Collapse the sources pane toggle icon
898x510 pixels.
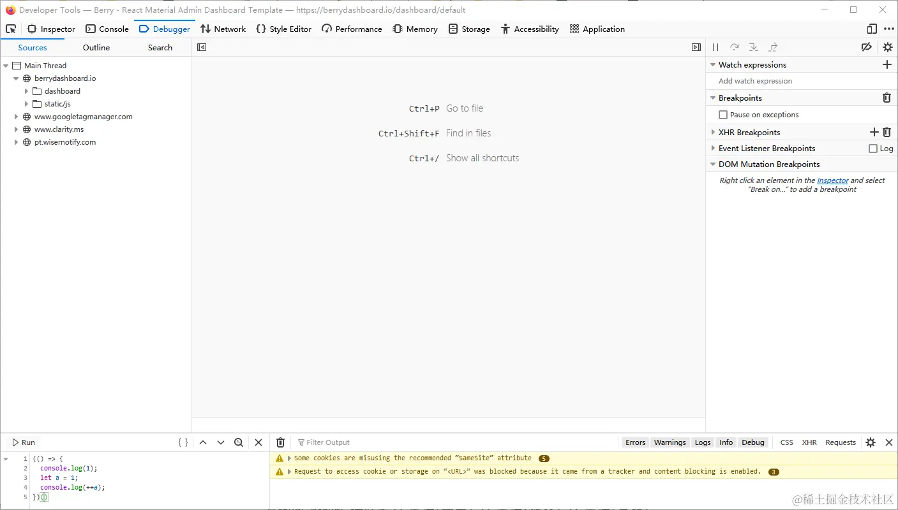202,47
